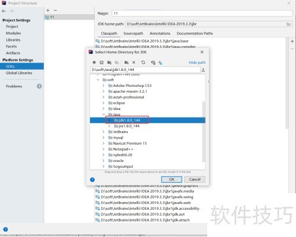Expand the Adobe Photoshop CS3 folder

point(104,86)
